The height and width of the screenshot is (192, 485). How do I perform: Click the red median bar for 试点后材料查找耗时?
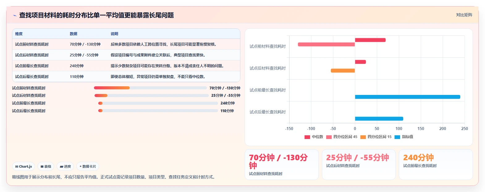[x=361, y=62]
